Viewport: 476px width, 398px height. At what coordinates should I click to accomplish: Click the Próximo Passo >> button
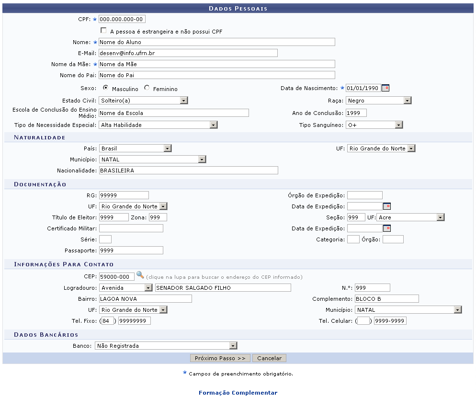(220, 358)
